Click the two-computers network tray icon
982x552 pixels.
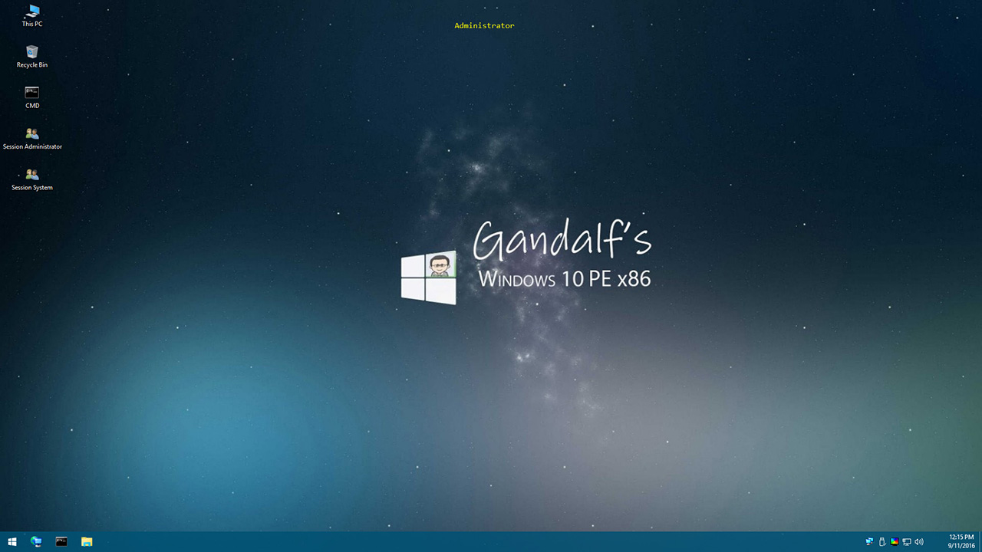[x=869, y=542]
